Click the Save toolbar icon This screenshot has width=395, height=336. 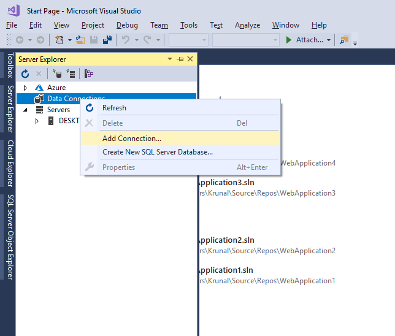(x=94, y=40)
